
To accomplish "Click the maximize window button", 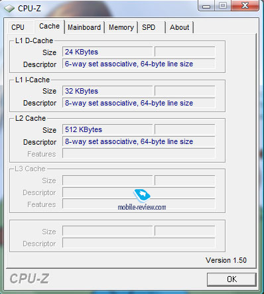I will tap(223, 5).
